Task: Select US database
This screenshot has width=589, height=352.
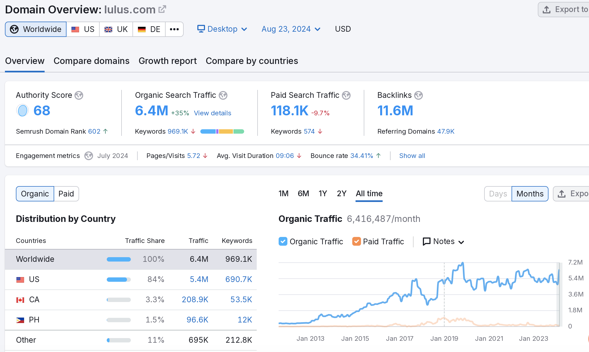Action: coord(83,29)
